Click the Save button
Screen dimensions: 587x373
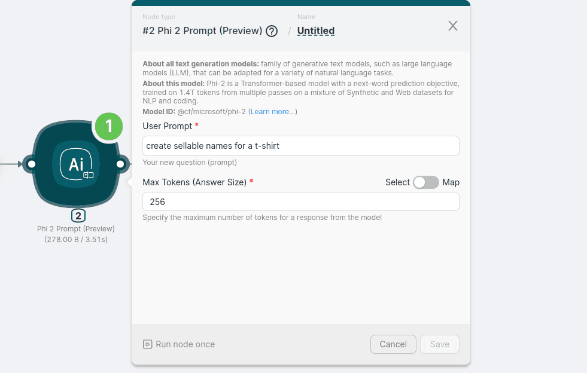coord(439,344)
